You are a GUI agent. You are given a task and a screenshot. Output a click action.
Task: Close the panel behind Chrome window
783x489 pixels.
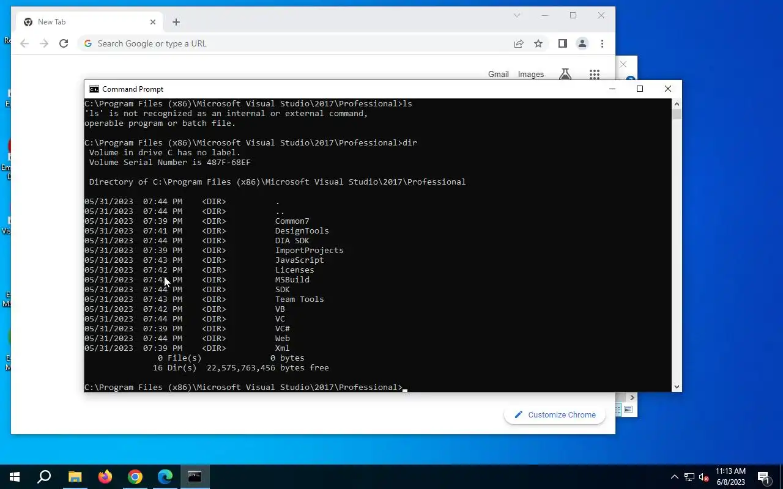point(623,64)
